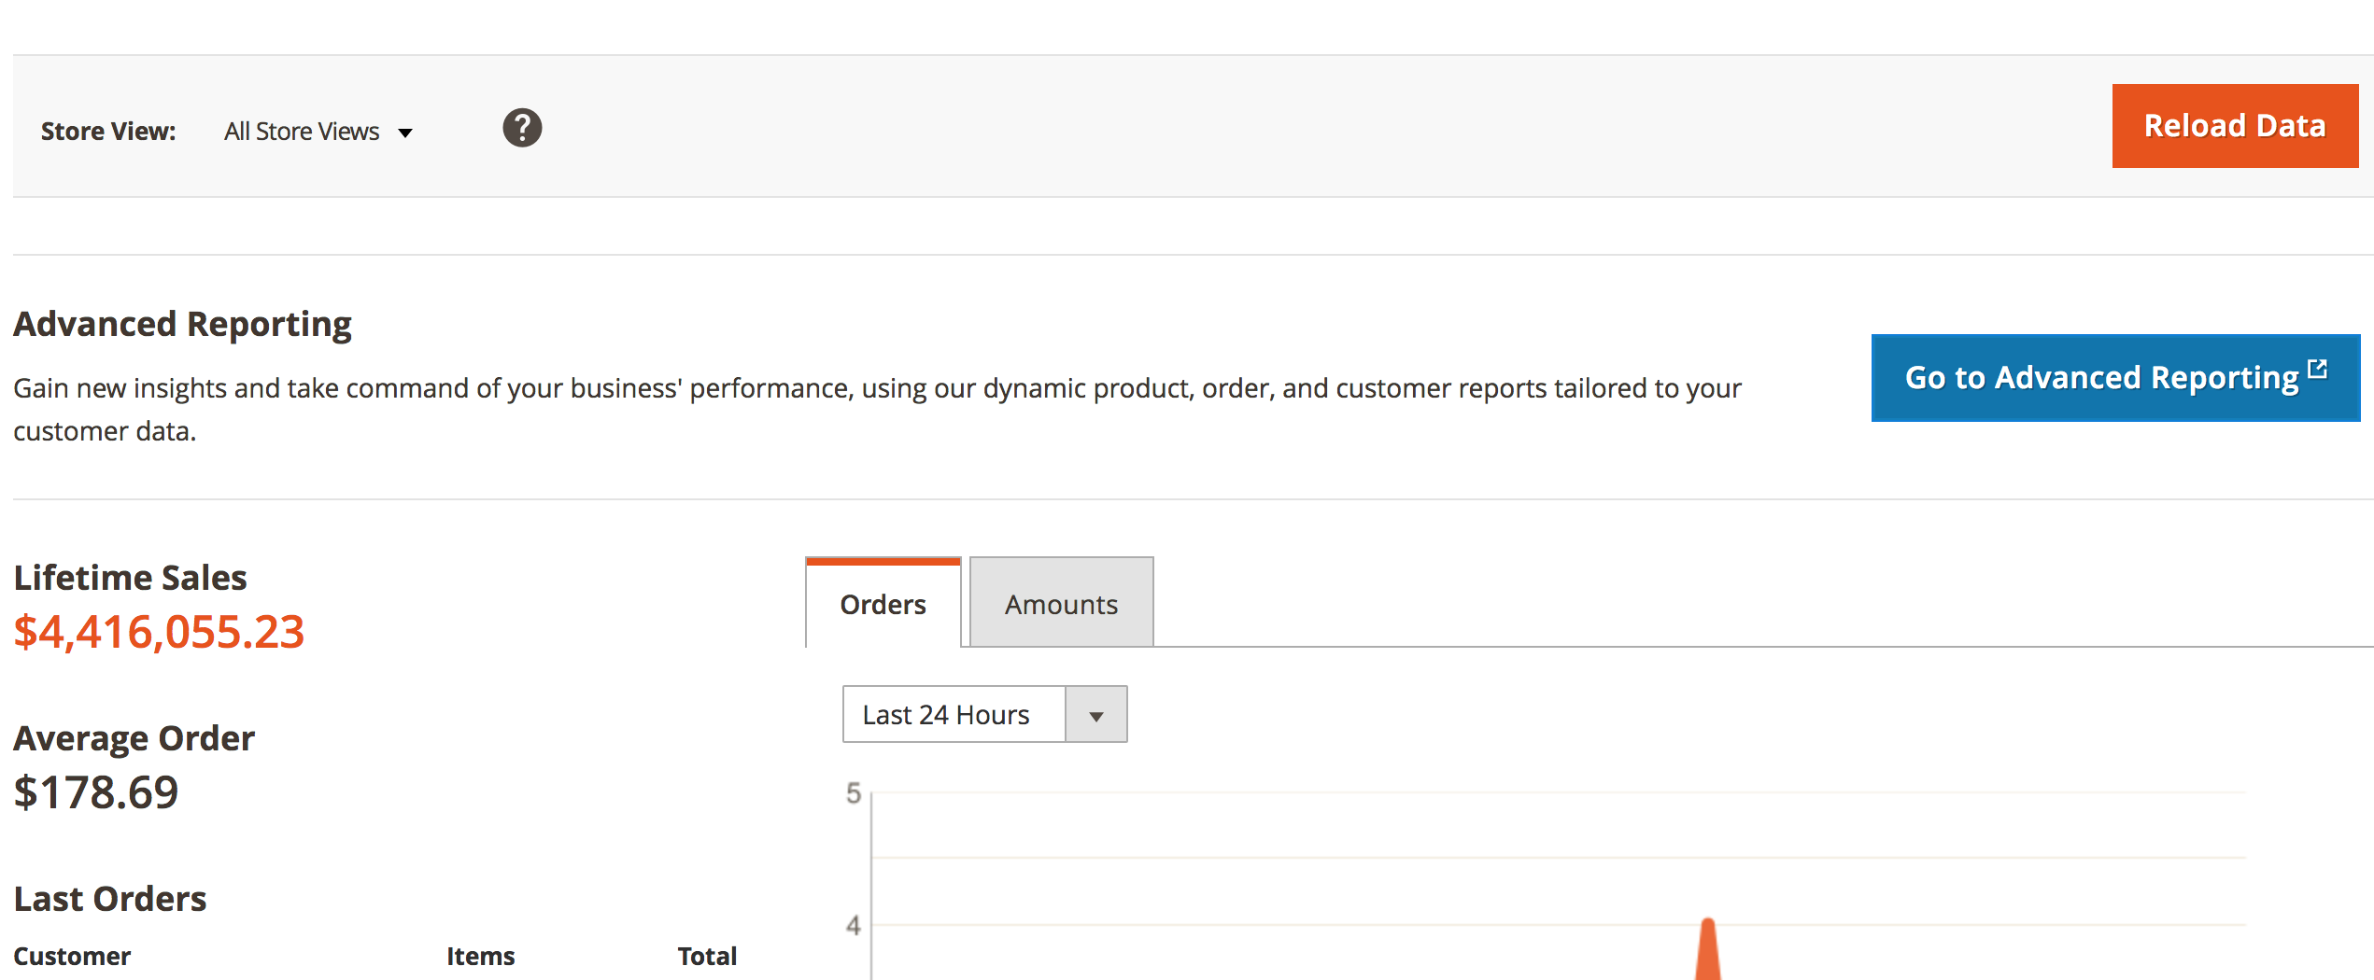Click the Lifetime Sales amount figure
2374x980 pixels.
click(x=159, y=633)
